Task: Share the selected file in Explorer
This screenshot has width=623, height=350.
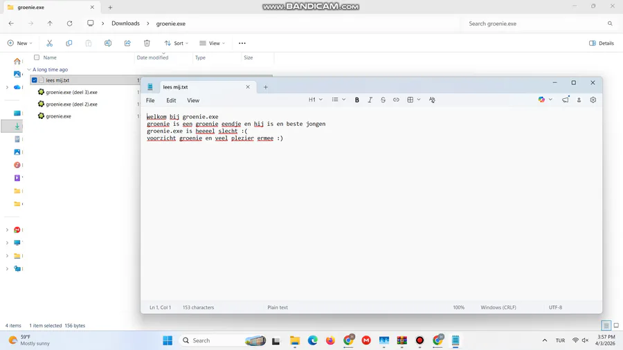Action: (127, 44)
